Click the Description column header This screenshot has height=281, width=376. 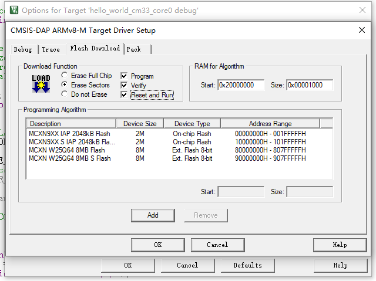(71, 124)
